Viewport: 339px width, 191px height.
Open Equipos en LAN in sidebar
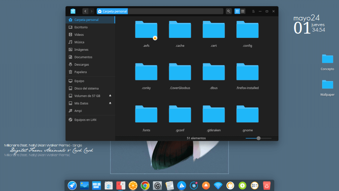tap(85, 120)
